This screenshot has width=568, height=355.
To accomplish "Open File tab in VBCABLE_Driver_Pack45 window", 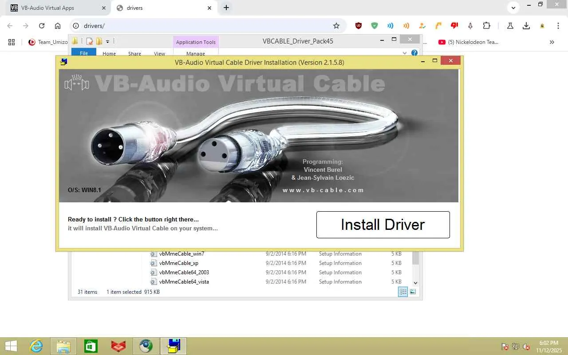I will pos(84,53).
